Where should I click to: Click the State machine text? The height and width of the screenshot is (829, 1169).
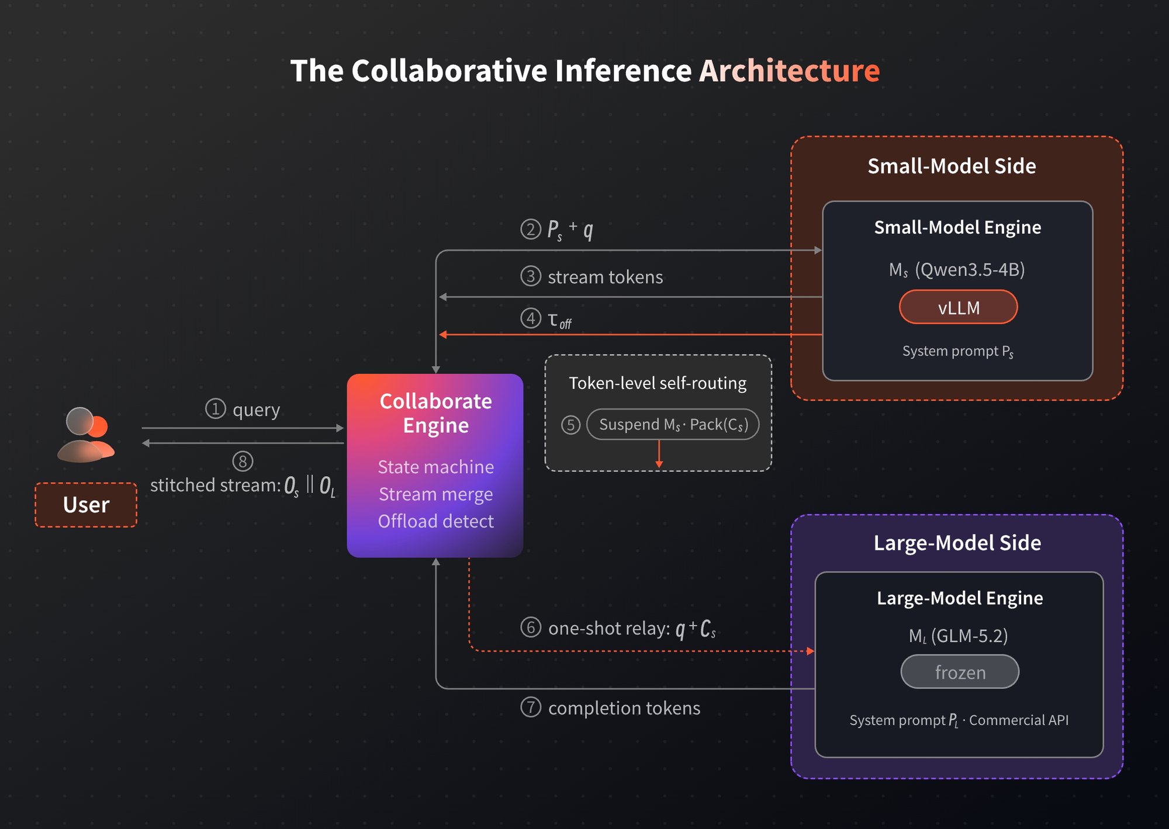436,467
